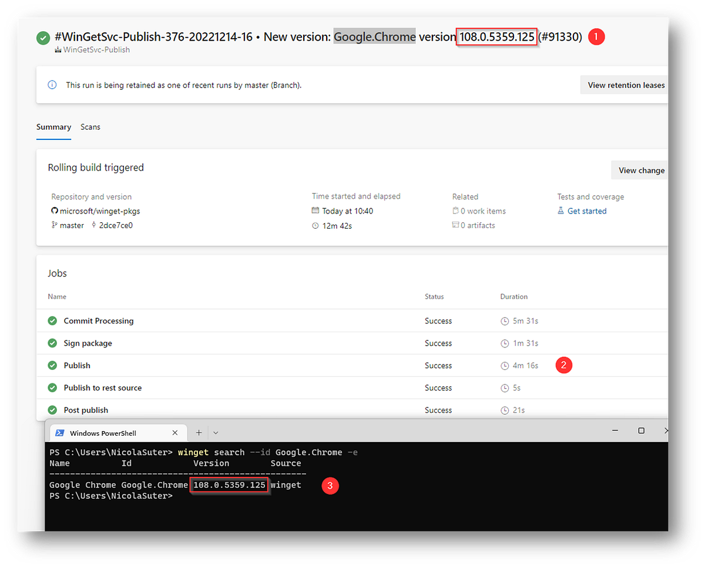Viewport: 705px width, 568px height.
Task: Click the clock icon beside 12m 42s
Action: pos(315,225)
